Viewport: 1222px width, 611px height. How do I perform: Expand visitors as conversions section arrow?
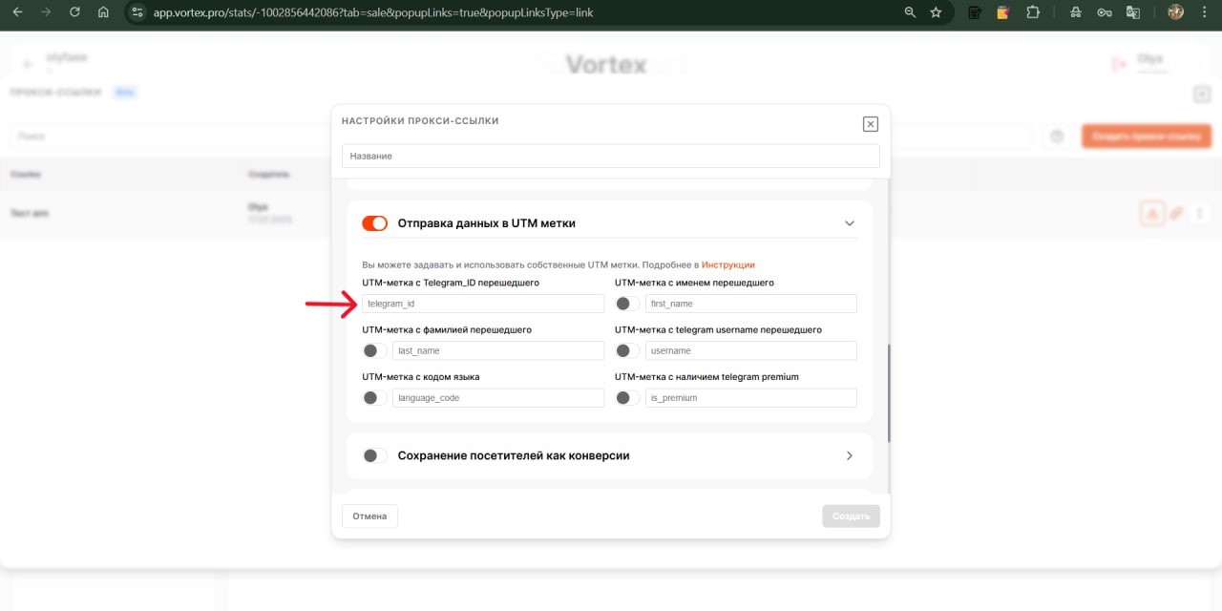tap(849, 455)
